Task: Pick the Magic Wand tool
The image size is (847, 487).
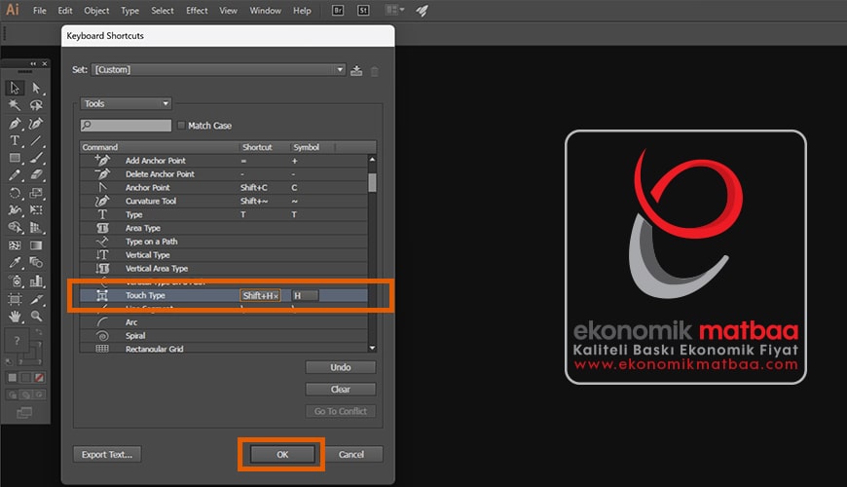Action: coord(15,105)
